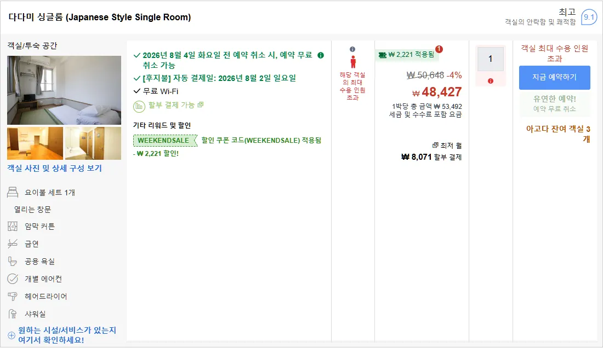Screen dimensions: 603x348
Task: Click the no-smoking icon
Action: click(x=13, y=243)
